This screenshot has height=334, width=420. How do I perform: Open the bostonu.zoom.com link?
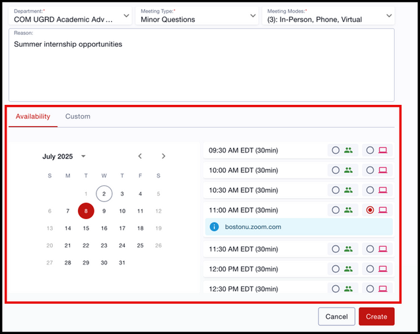click(253, 227)
